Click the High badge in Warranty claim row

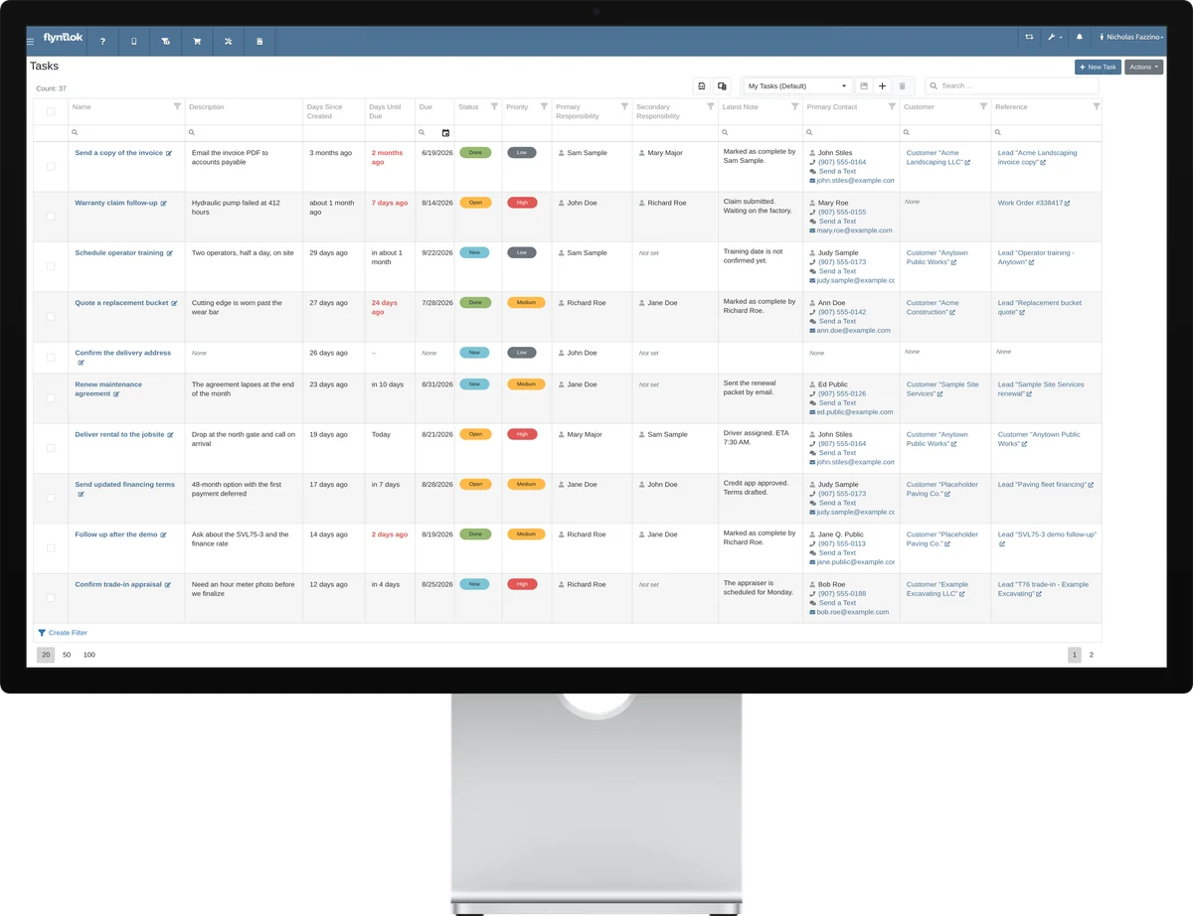522,203
